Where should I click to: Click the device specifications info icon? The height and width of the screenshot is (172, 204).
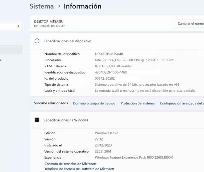click(x=37, y=41)
